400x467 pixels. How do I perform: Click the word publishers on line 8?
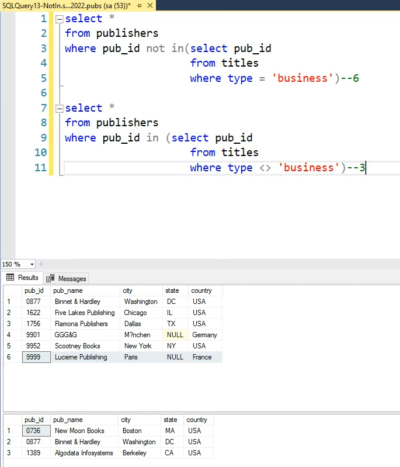point(127,123)
